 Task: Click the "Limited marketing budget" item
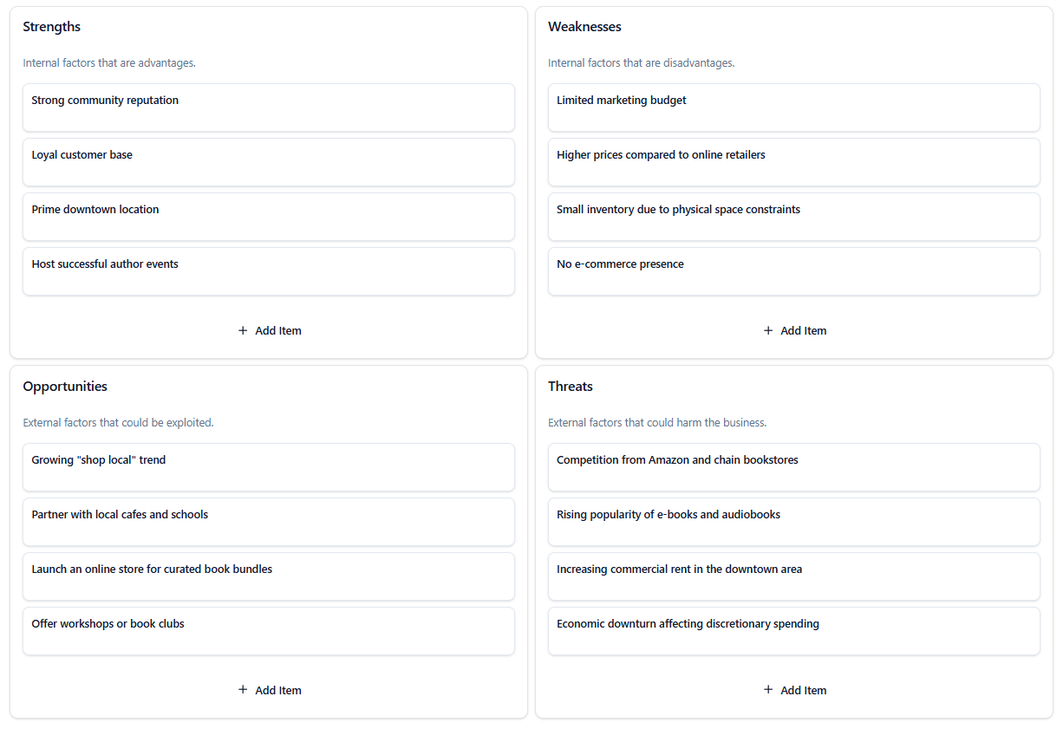point(621,101)
